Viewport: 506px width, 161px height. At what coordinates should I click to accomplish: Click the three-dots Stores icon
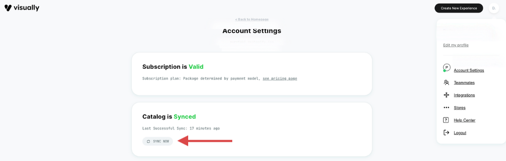(446, 107)
